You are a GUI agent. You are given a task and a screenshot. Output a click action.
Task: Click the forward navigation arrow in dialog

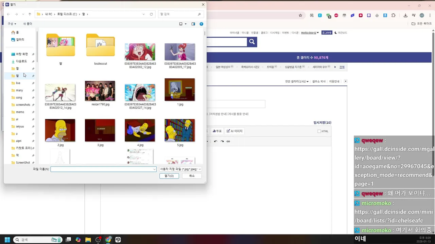click(x=16, y=14)
